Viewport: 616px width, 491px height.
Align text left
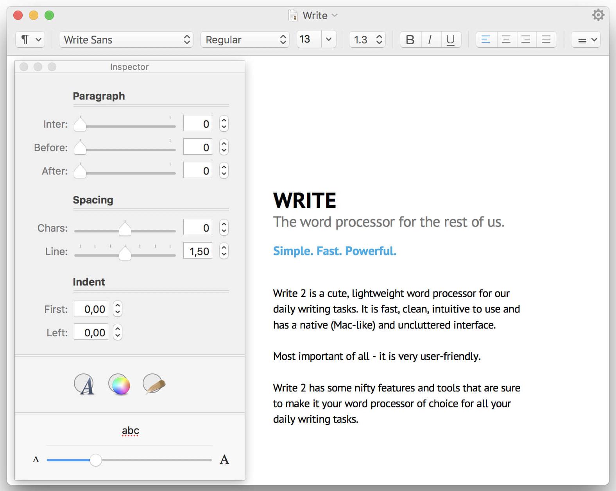(486, 39)
